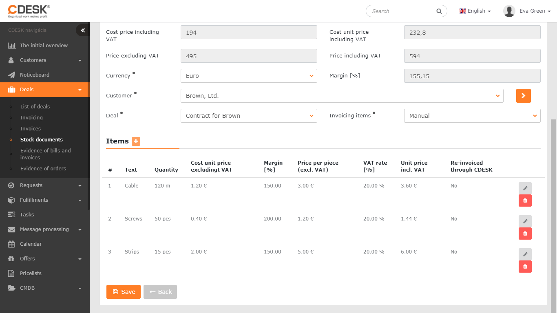Viewport: 557px width, 313px height.
Task: Click the Screws margin value 200.00
Action: pyautogui.click(x=272, y=219)
